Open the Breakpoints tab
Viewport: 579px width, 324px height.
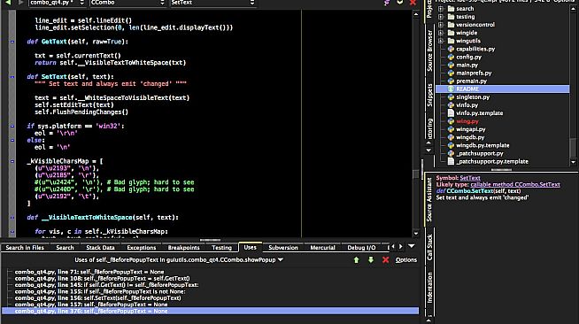pos(183,248)
